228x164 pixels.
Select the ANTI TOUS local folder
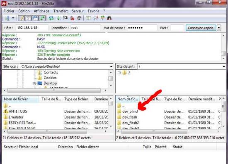18,112
